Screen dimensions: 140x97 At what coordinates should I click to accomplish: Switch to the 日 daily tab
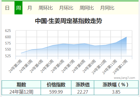[7, 8]
